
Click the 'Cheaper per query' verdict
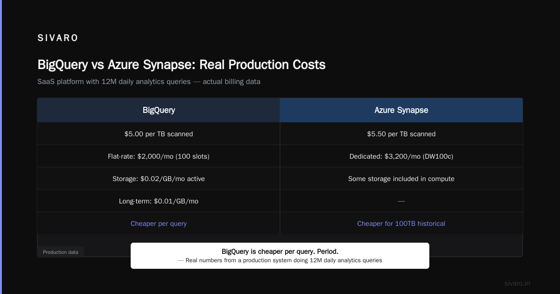click(159, 224)
